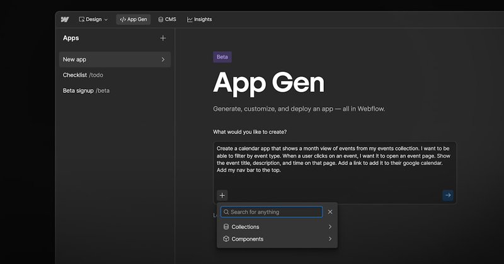Switch to the App Gen tab

[x=134, y=20]
